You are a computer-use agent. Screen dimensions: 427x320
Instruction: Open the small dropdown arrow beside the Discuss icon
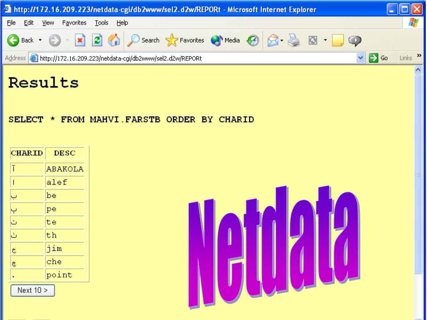pyautogui.click(x=325, y=40)
